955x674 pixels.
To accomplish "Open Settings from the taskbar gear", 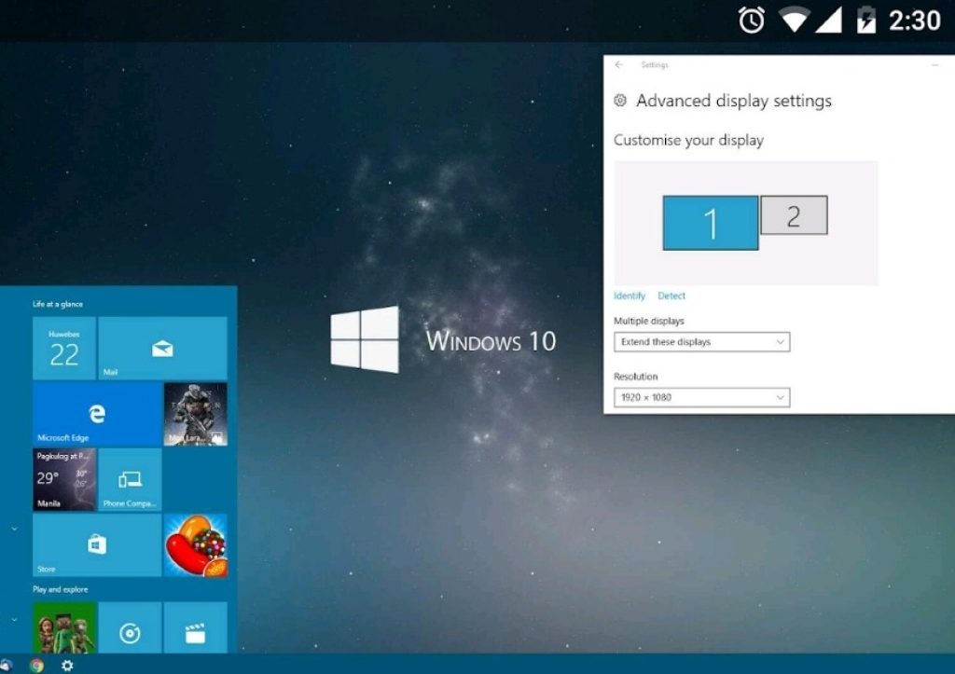I will (66, 665).
